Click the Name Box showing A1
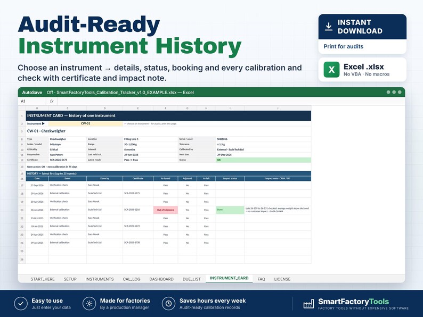 [x=32, y=101]
